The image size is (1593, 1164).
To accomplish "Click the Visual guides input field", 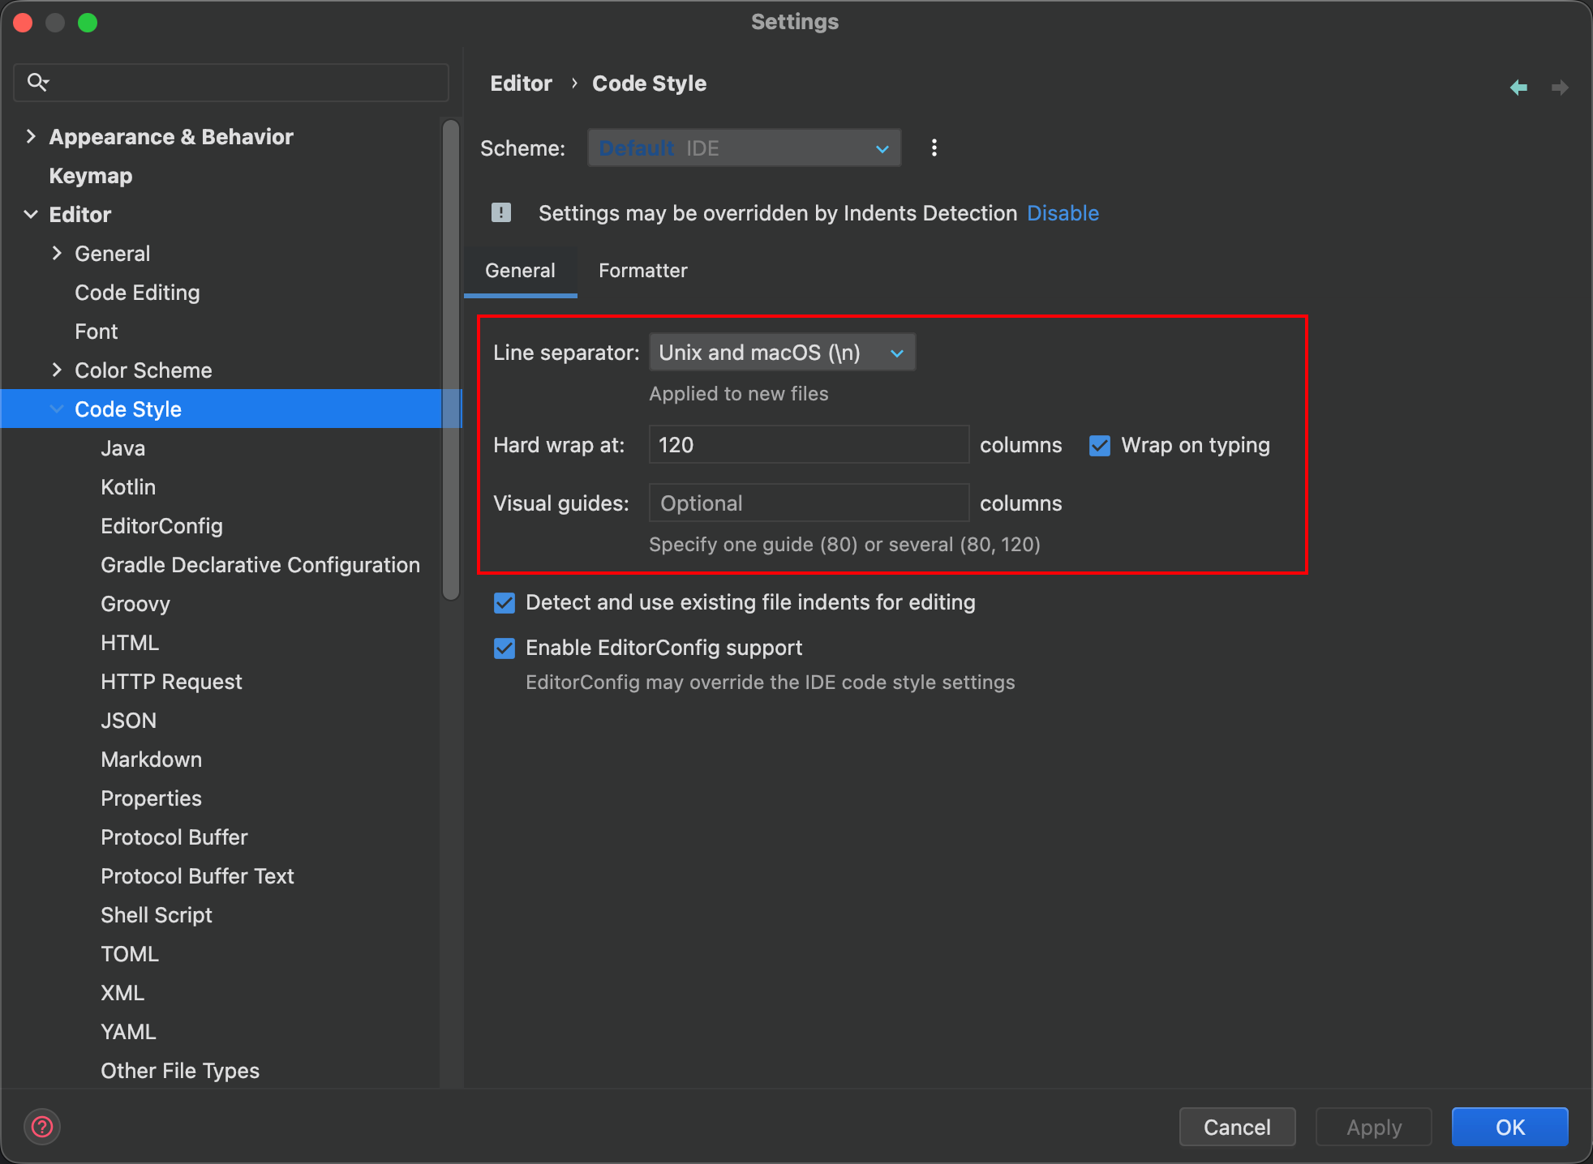I will [x=809, y=503].
